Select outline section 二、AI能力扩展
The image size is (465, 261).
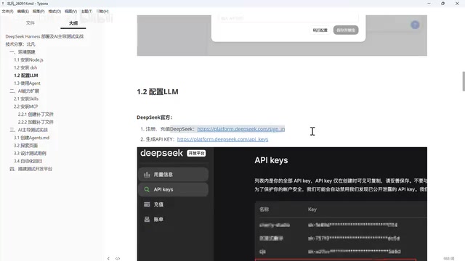click(x=24, y=91)
